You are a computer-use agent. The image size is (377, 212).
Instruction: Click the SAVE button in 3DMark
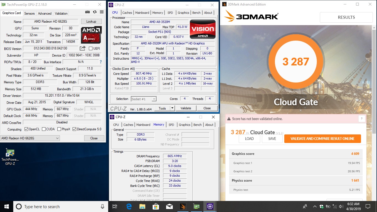(x=272, y=139)
